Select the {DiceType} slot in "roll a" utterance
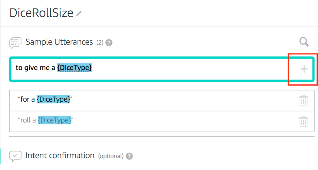This screenshot has height=170, width=318. click(x=55, y=120)
